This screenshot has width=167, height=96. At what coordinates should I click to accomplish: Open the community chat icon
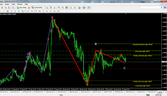click(165, 7)
